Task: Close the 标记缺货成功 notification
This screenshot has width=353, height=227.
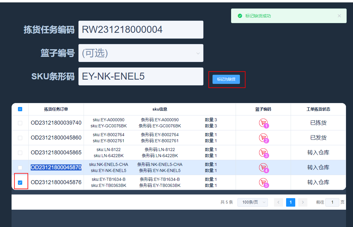Action: pyautogui.click(x=339, y=16)
